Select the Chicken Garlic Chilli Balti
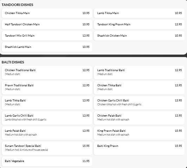The image size is (187, 168). pos(139,103)
